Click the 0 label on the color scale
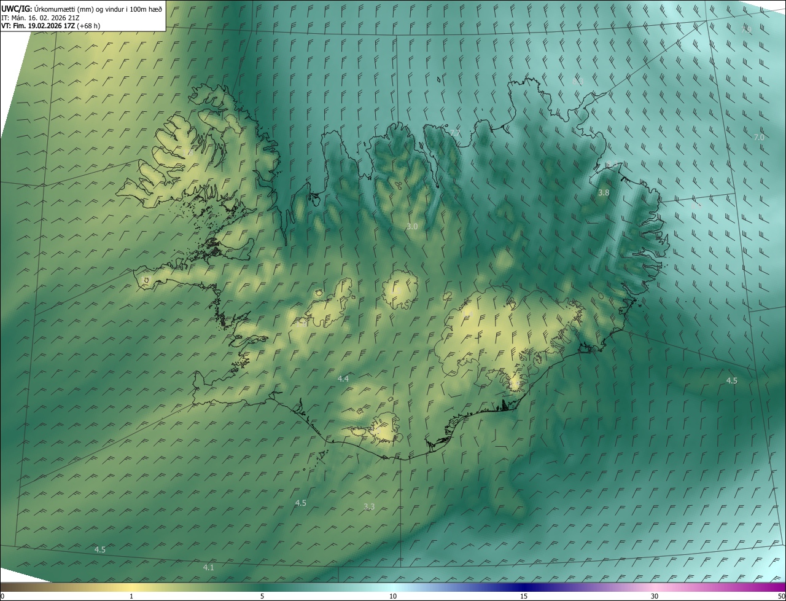 (x=2, y=596)
